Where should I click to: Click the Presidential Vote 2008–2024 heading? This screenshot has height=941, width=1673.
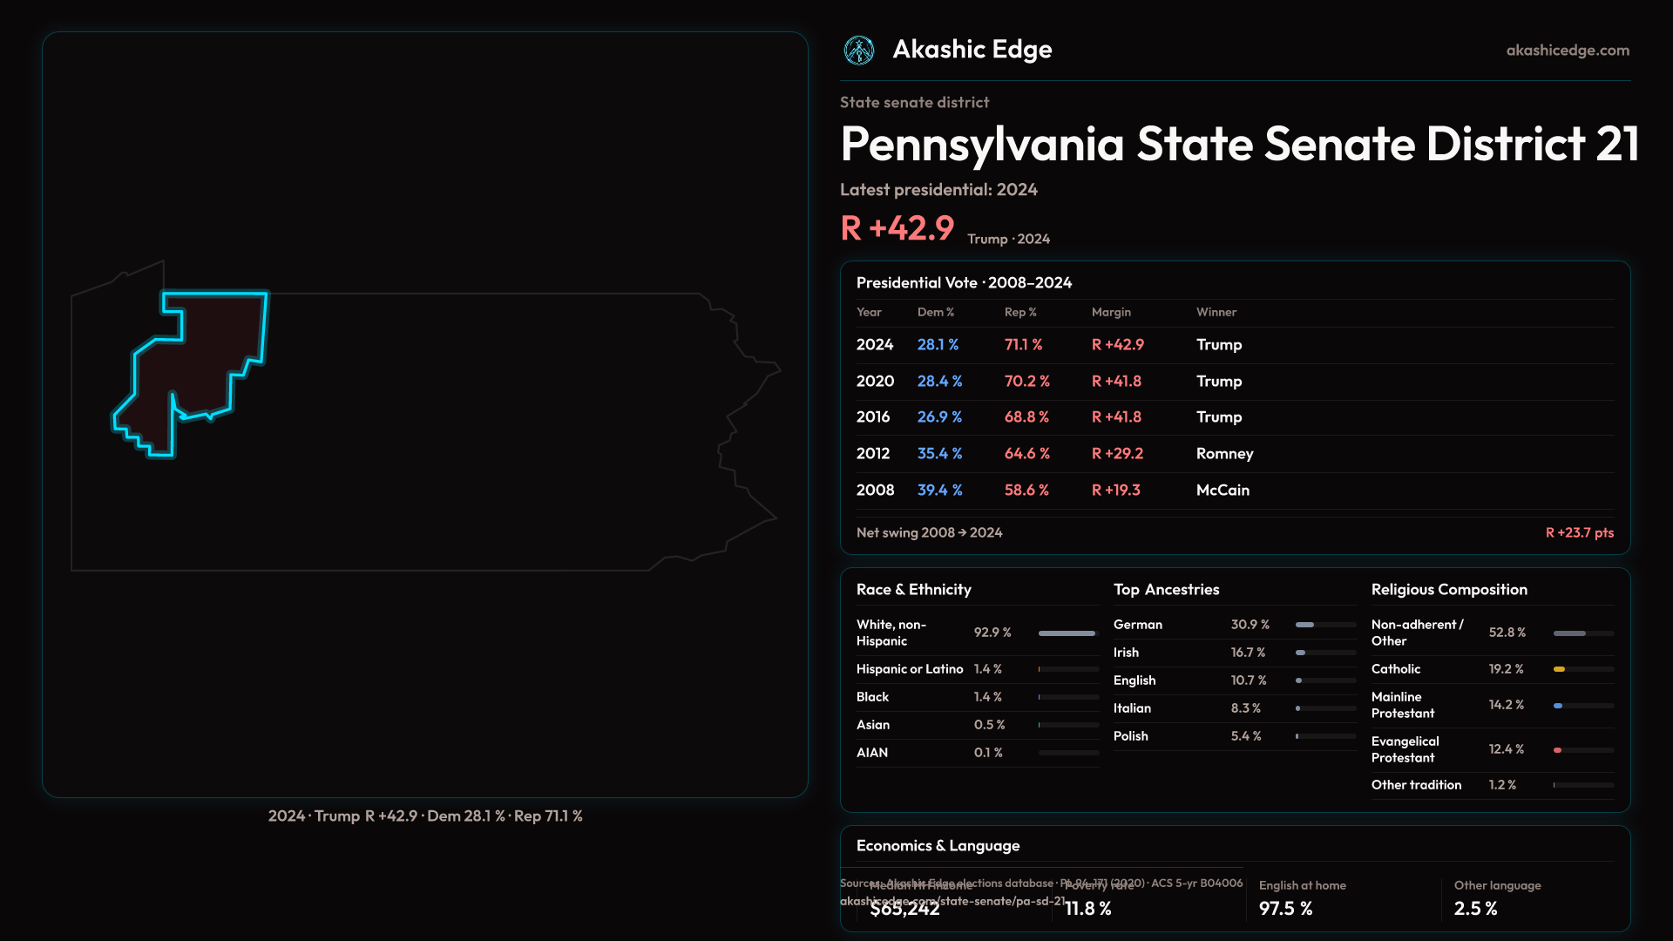[964, 283]
